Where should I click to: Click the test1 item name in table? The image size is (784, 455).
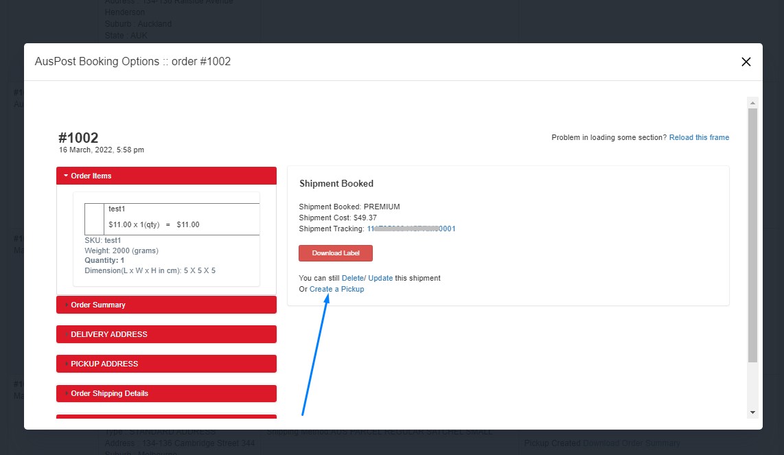click(117, 209)
